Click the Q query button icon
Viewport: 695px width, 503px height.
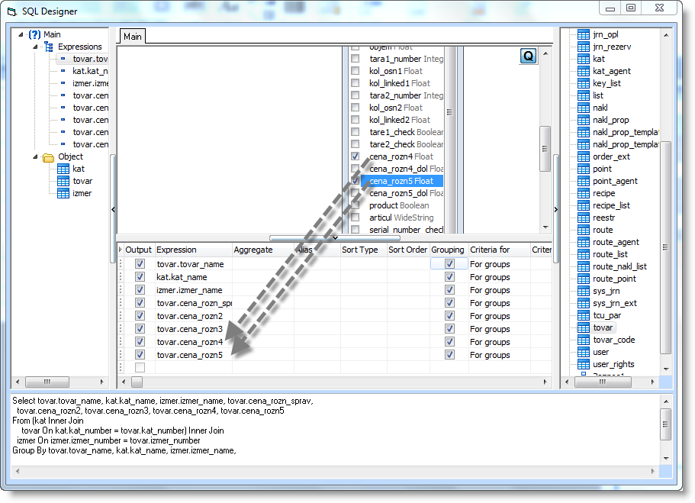(528, 56)
